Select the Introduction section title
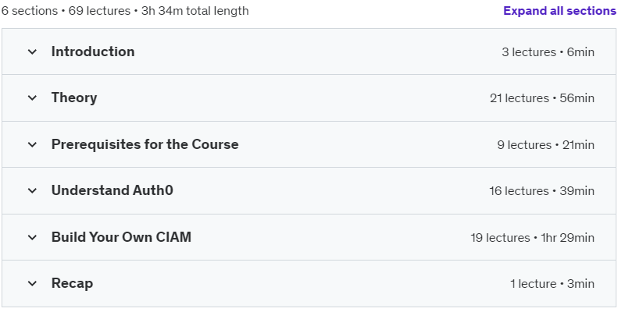This screenshot has width=618, height=312. click(x=93, y=51)
